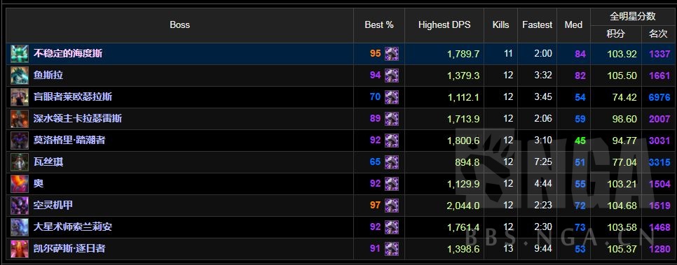
Task: Click the 全明星分数 header
Action: 633,16
